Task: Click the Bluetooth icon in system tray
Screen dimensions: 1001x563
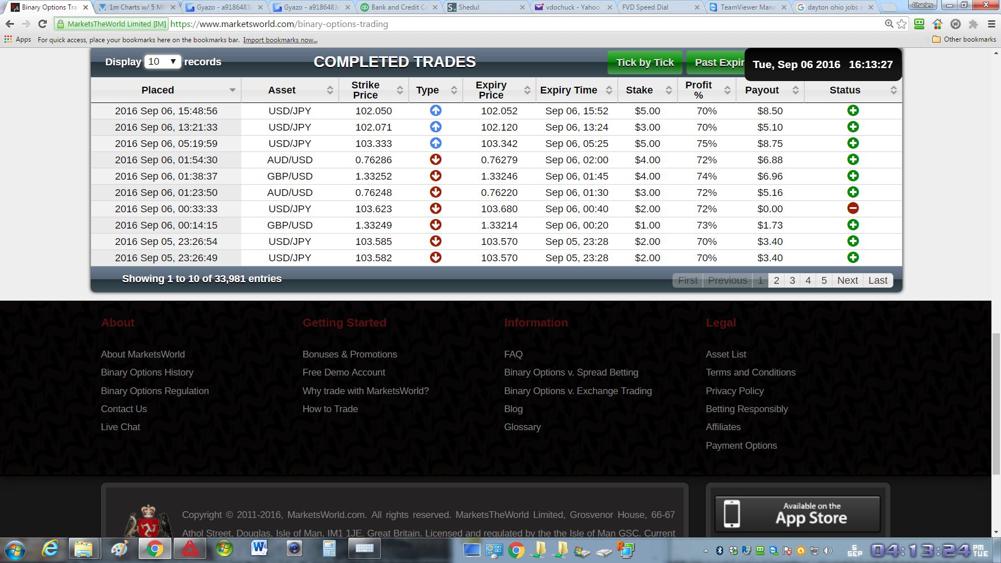Action: click(720, 551)
